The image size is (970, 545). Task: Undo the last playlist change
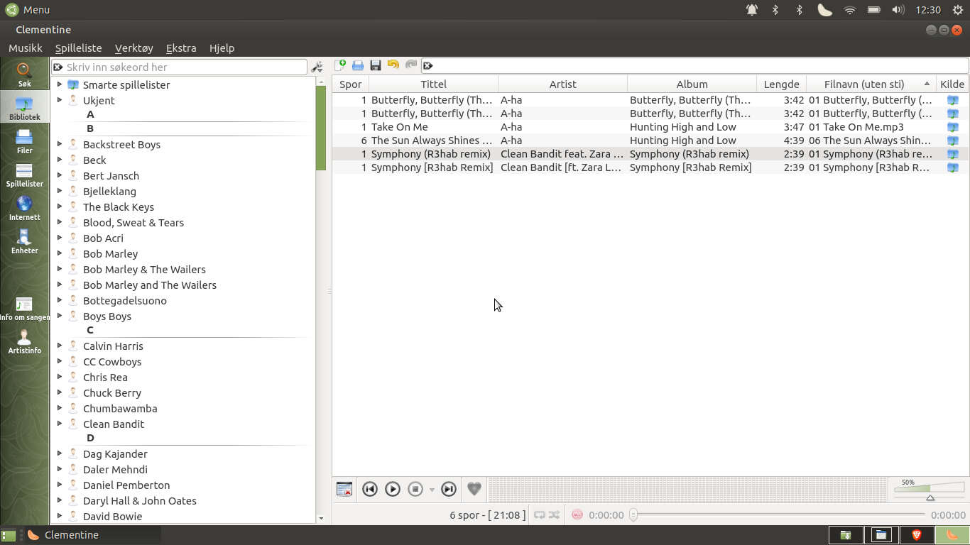pos(393,65)
